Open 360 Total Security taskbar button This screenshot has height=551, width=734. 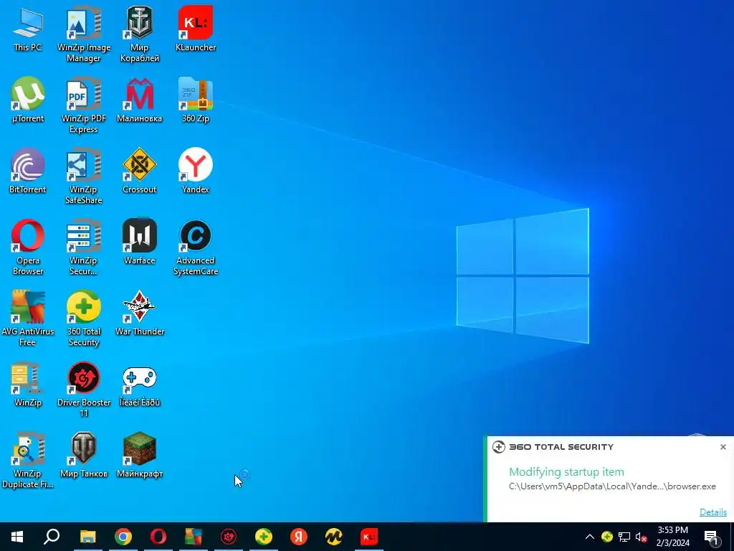point(264,537)
